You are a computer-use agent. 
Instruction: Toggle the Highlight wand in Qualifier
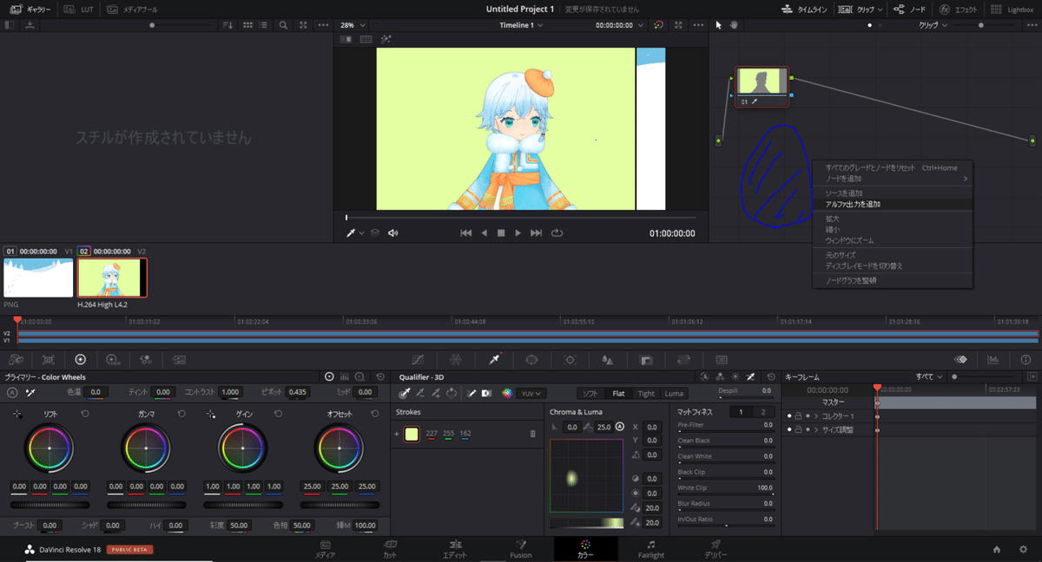pos(472,393)
